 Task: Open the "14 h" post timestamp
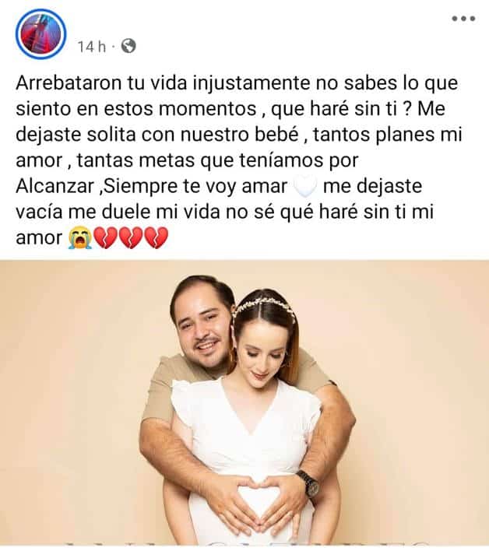[x=92, y=47]
